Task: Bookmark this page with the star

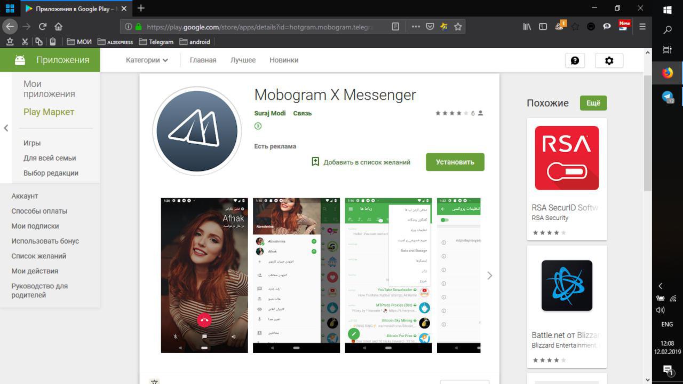Action: (x=458, y=27)
